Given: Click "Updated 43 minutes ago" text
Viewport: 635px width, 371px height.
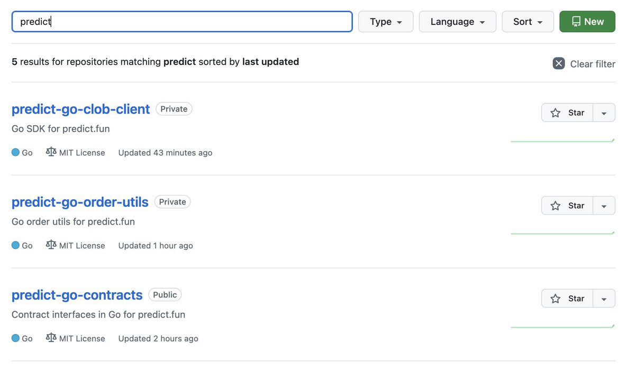Looking at the screenshot, I should tap(165, 153).
